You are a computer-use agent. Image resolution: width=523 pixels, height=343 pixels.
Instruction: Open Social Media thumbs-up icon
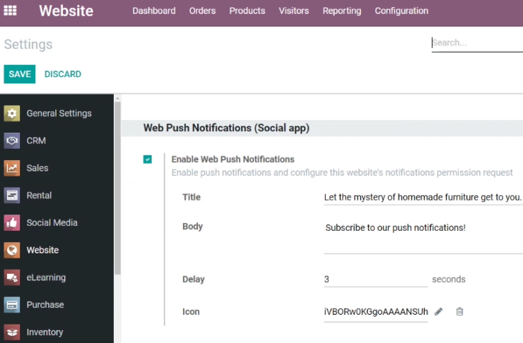[x=12, y=222]
